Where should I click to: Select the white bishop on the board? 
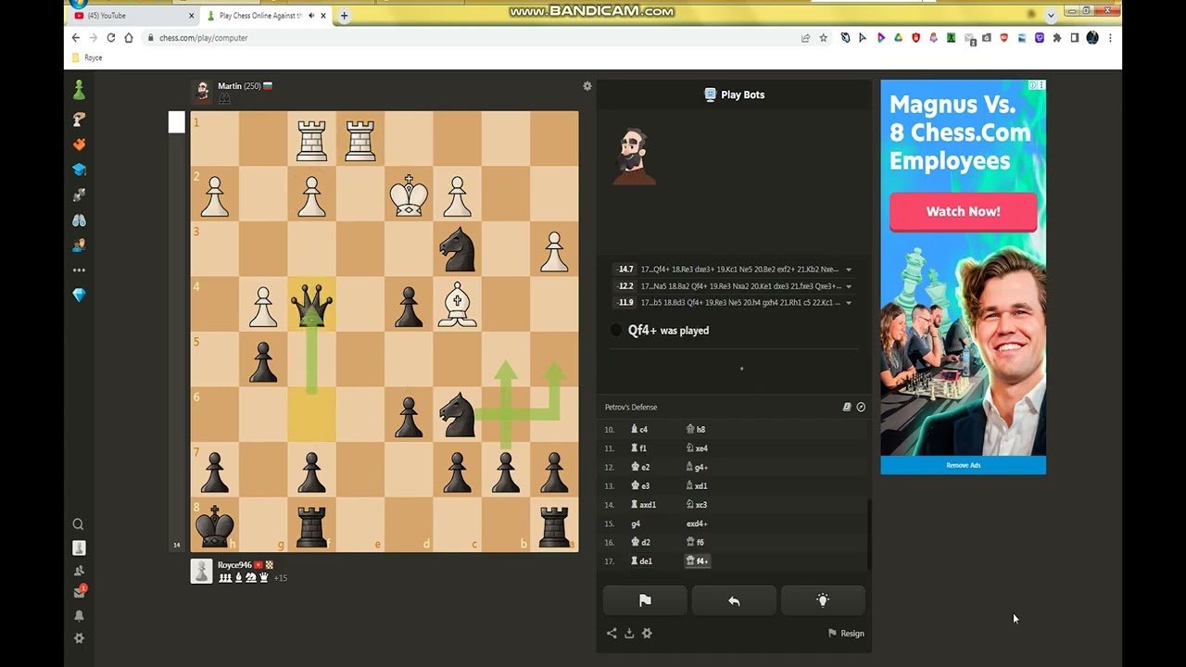457,306
